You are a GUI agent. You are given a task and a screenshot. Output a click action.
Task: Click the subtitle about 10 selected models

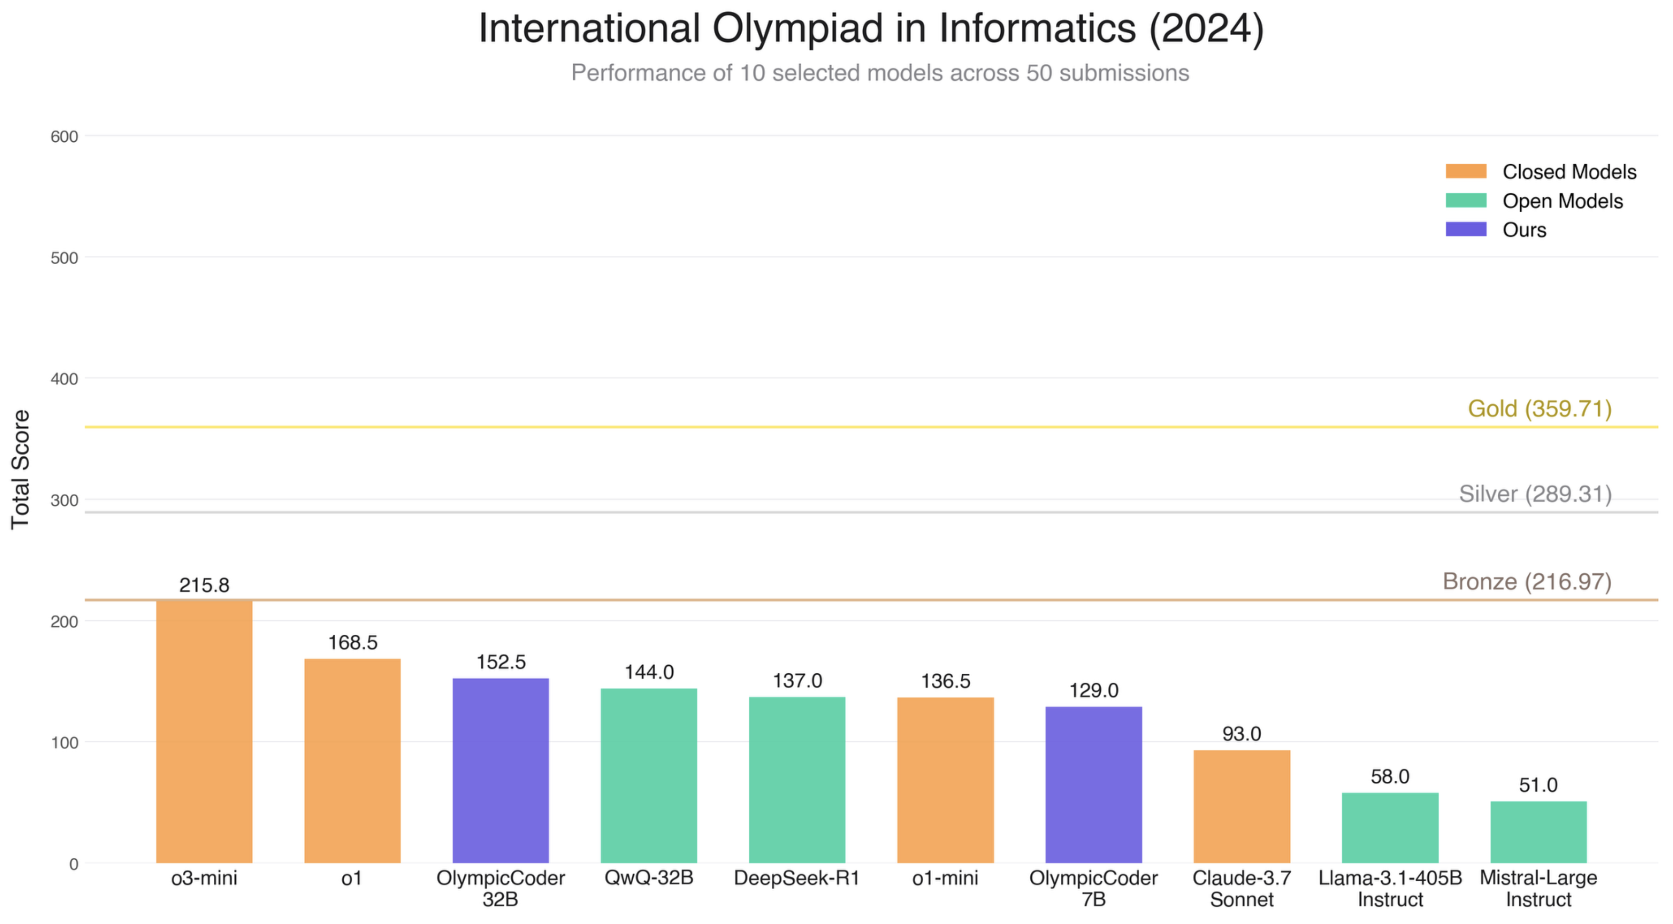pos(880,73)
